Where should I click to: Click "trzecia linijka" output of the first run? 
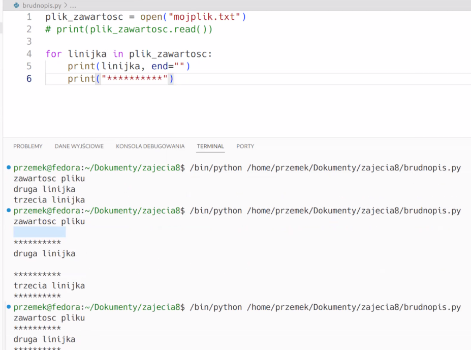[x=49, y=200]
